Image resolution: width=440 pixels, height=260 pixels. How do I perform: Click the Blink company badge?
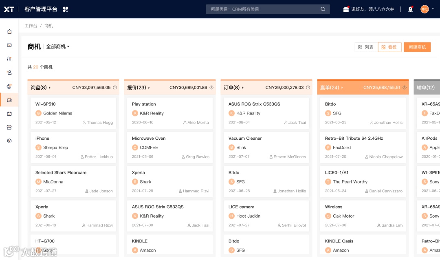click(231, 148)
